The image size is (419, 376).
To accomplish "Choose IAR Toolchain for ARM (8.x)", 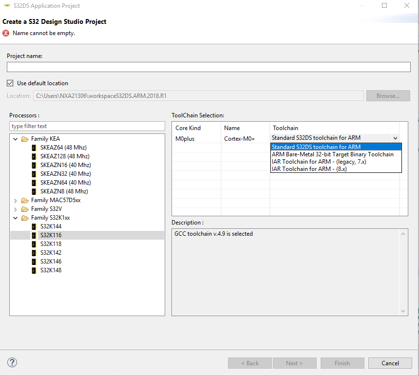I will point(336,169).
